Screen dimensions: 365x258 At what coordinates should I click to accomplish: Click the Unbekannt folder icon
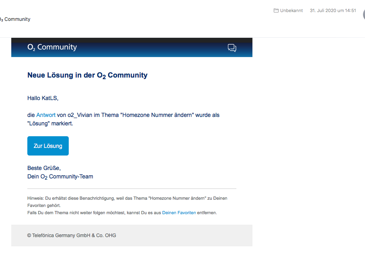click(x=276, y=10)
